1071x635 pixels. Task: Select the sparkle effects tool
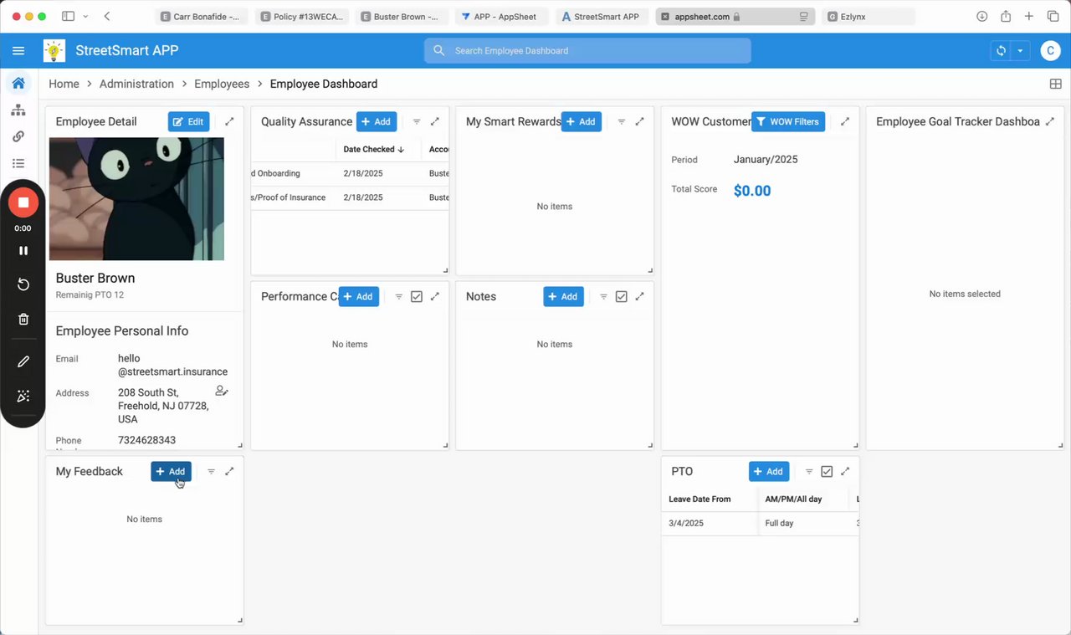[x=23, y=396]
